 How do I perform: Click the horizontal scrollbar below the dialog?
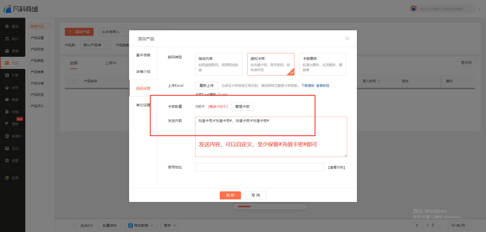coord(270,207)
